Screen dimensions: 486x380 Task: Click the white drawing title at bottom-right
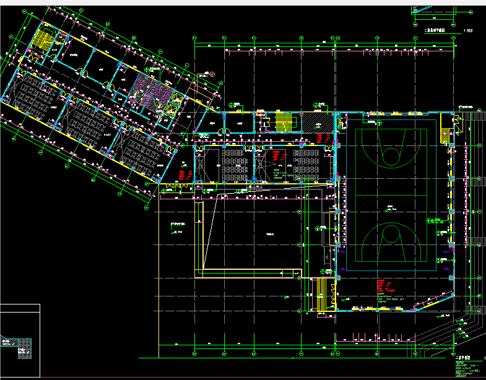(x=462, y=357)
